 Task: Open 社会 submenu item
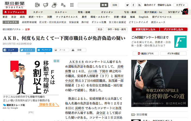click(x=14, y=17)
